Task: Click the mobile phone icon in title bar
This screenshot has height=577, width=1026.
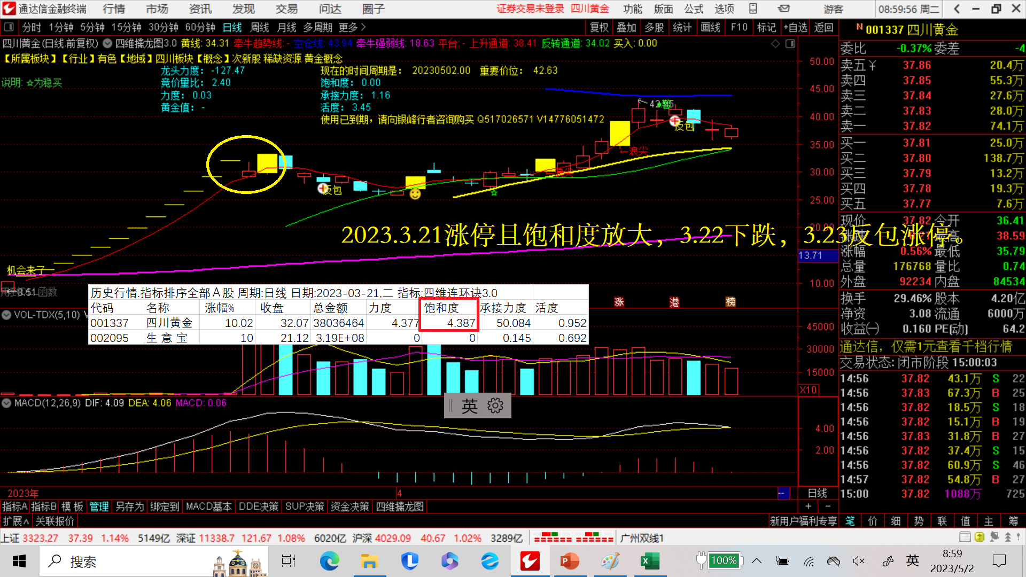Action: coord(753,9)
